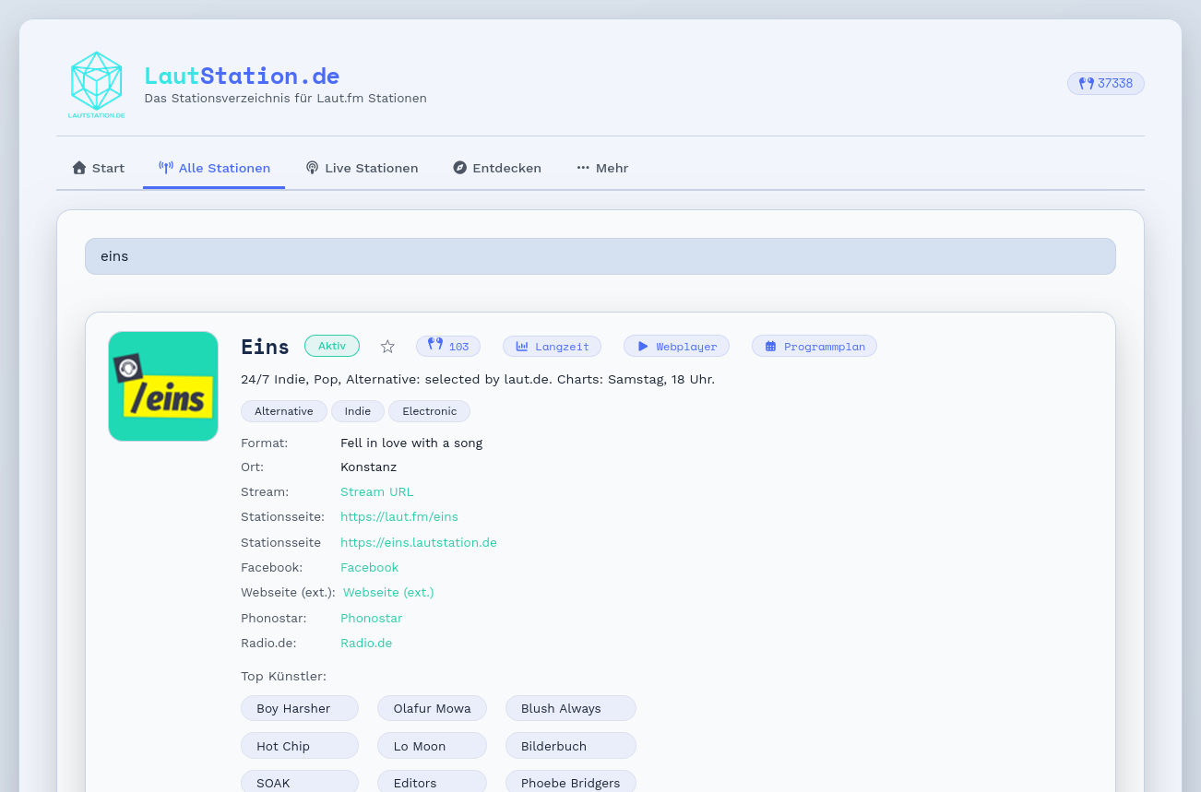
Task: Open the Radio.de link
Action: coord(366,644)
